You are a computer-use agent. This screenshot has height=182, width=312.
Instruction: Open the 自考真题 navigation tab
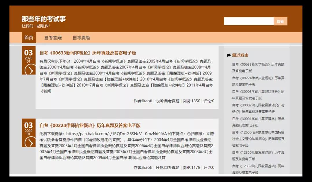81,37
